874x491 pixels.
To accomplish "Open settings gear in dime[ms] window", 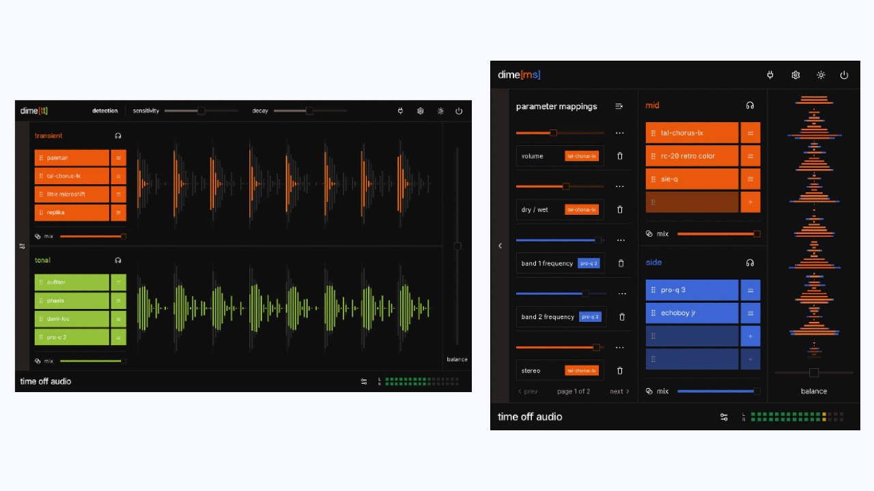I will (795, 75).
